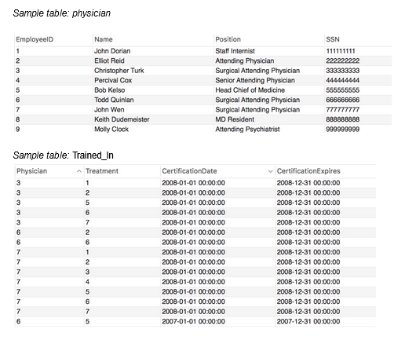Select the John Dorian row

203,51
